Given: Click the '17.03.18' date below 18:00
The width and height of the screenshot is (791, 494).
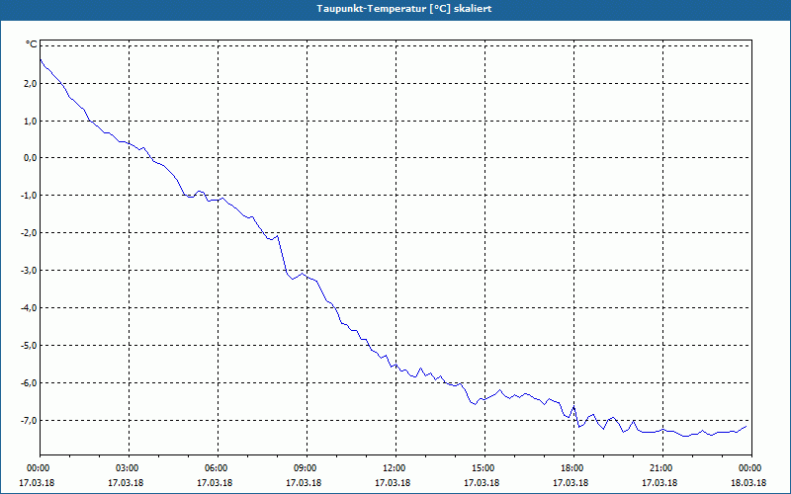Looking at the screenshot, I should tap(571, 482).
